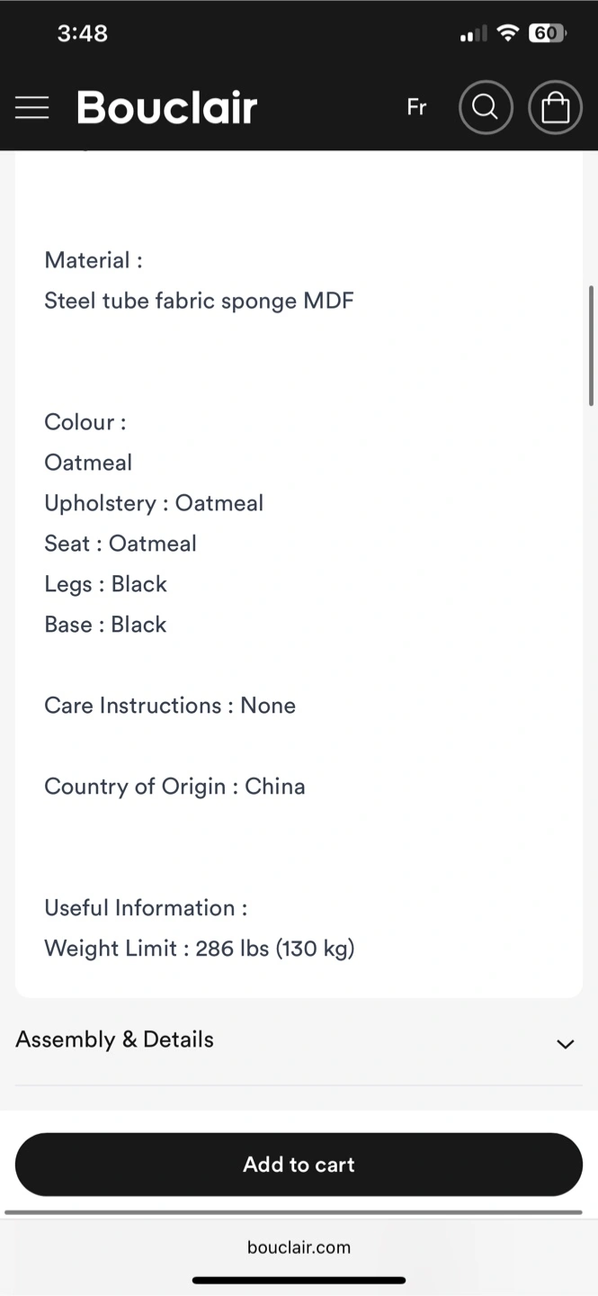Tap the Country of Origin China line
This screenshot has width=598, height=1296.
[x=174, y=787]
